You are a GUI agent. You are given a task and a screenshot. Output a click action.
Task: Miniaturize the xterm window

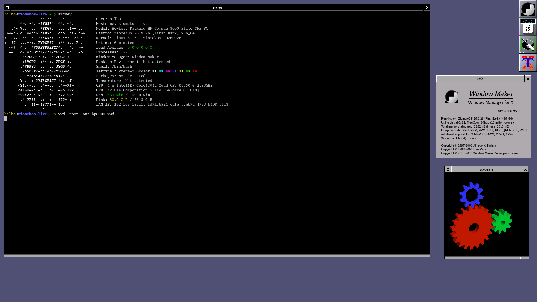[7, 8]
